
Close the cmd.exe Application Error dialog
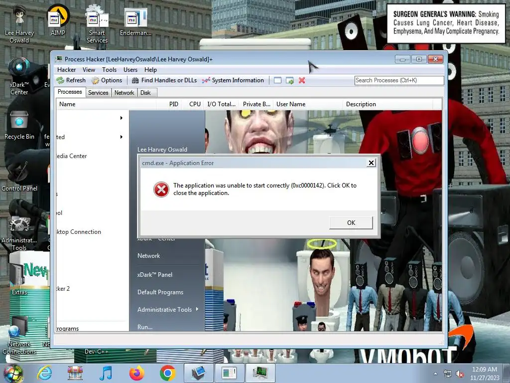tap(371, 163)
